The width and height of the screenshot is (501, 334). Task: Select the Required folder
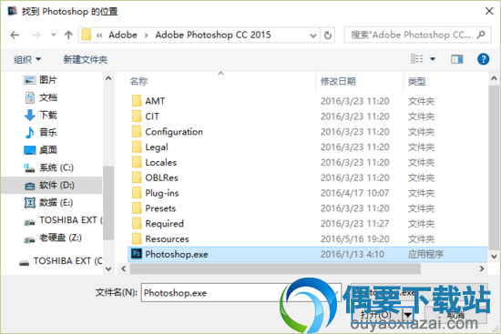click(158, 224)
